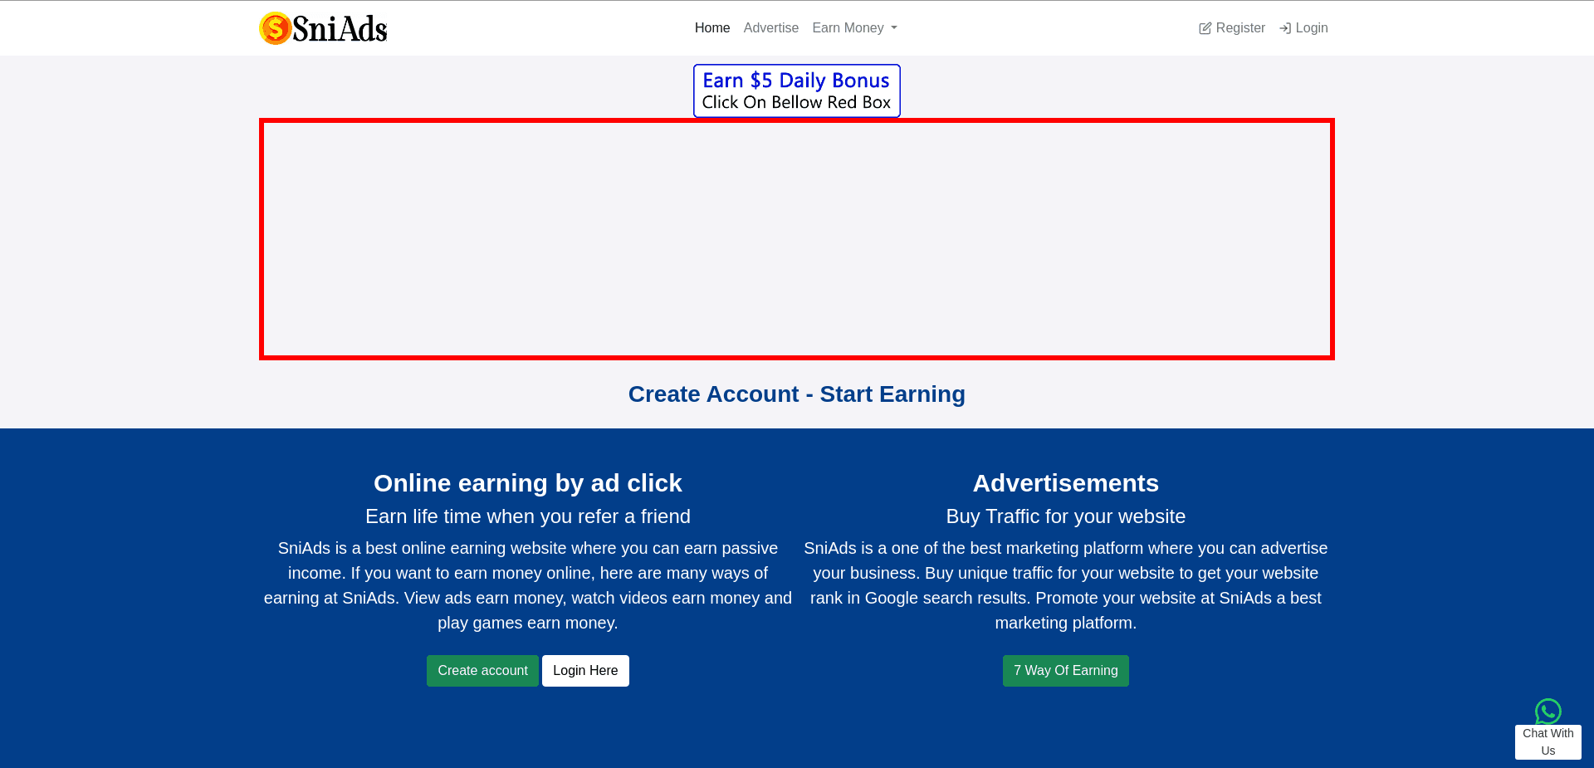Select Home in the navigation bar
Screen dimensions: 1594x768
pyautogui.click(x=711, y=27)
